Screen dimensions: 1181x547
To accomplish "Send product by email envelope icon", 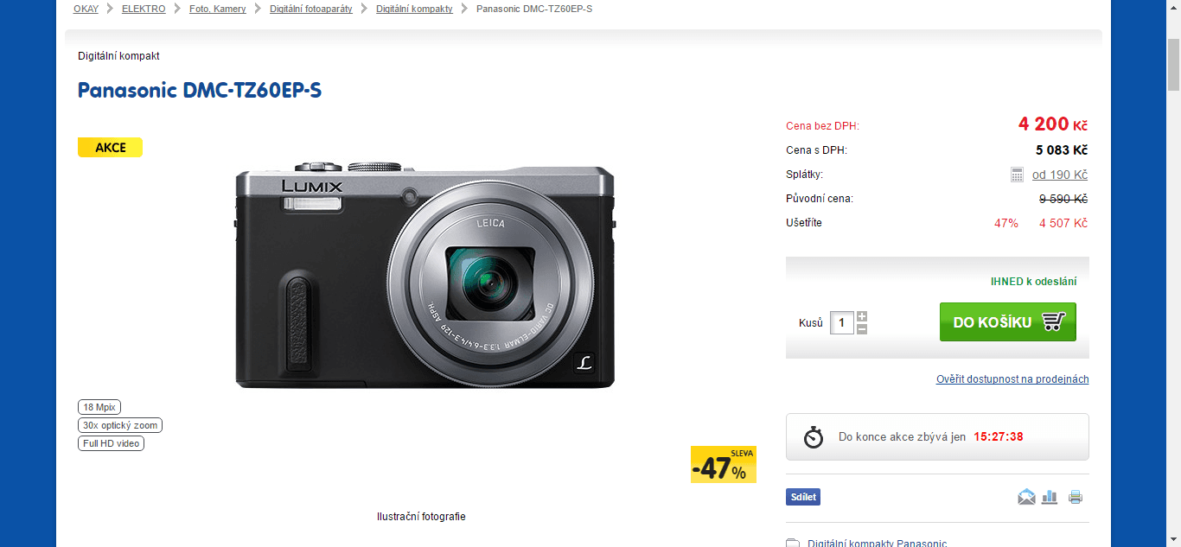I will click(1026, 497).
